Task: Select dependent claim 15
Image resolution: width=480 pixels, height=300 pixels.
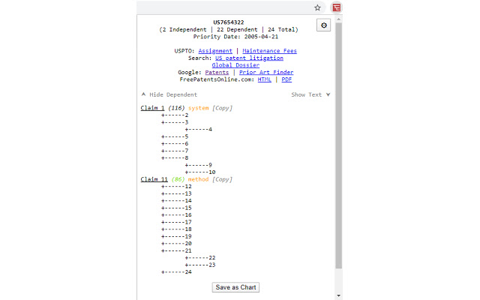Action: pos(188,208)
